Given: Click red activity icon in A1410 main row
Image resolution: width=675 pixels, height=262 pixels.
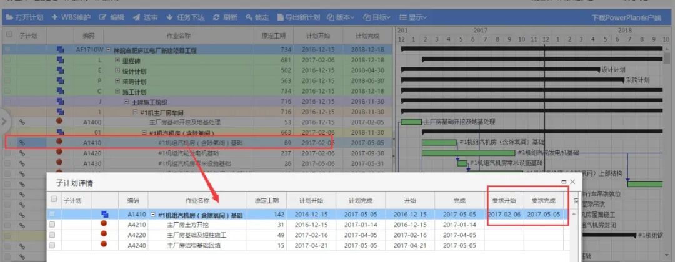Looking at the screenshot, I should (x=59, y=142).
